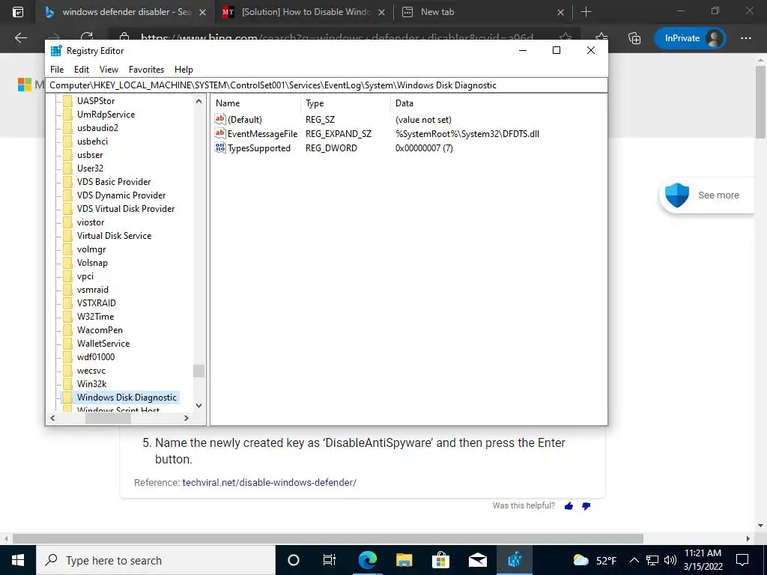767x575 pixels.
Task: Open the Edit menu in Registry Editor
Action: (81, 70)
